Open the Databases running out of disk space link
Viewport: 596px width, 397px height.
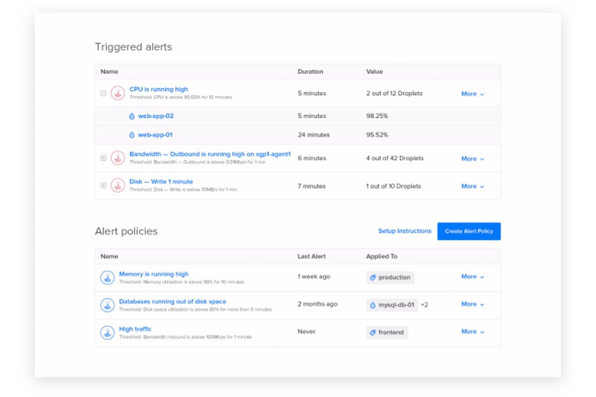click(172, 302)
